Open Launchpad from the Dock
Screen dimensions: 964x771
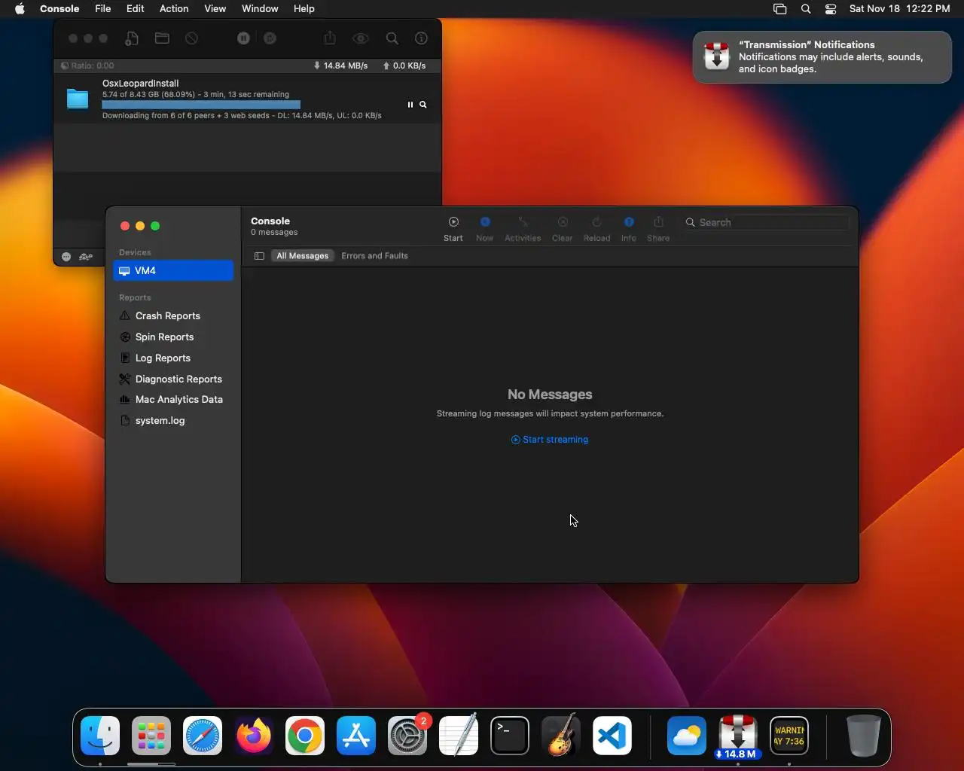click(151, 736)
